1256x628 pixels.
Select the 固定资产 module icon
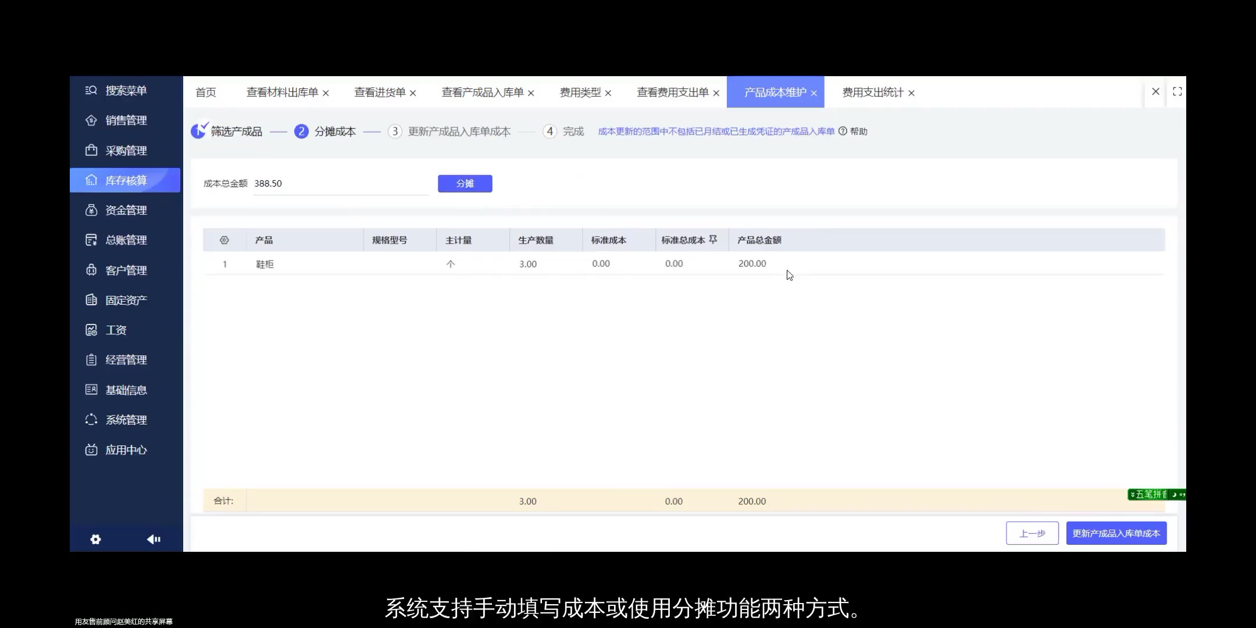[x=91, y=299]
